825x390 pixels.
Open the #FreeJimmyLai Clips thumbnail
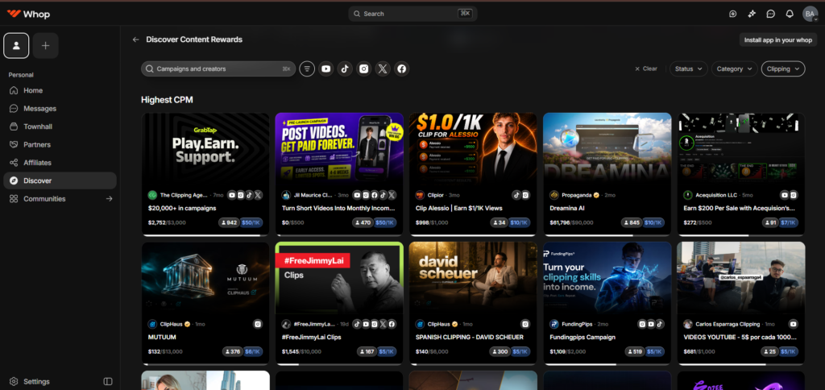tap(339, 278)
